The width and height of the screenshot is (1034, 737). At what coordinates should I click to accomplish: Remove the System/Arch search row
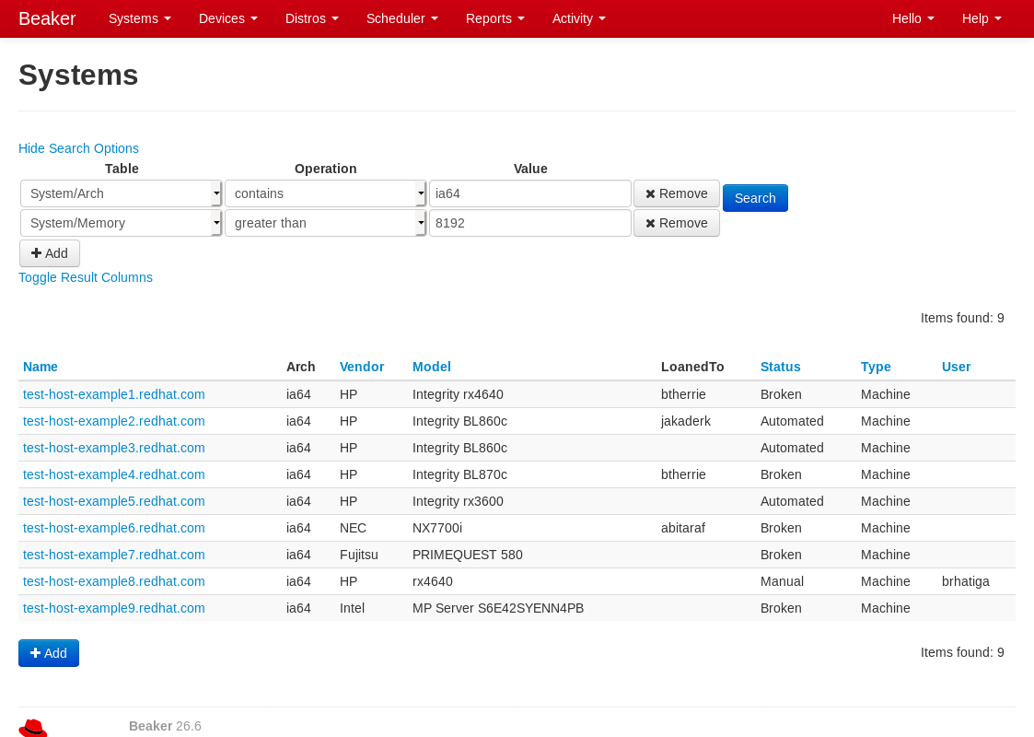point(677,193)
